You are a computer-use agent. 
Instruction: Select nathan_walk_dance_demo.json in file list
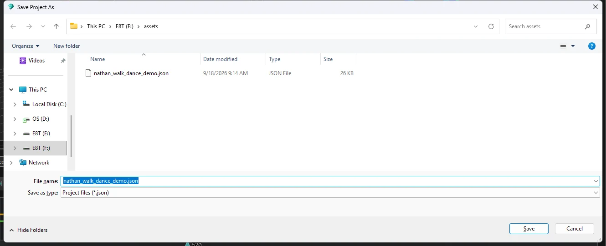click(131, 73)
